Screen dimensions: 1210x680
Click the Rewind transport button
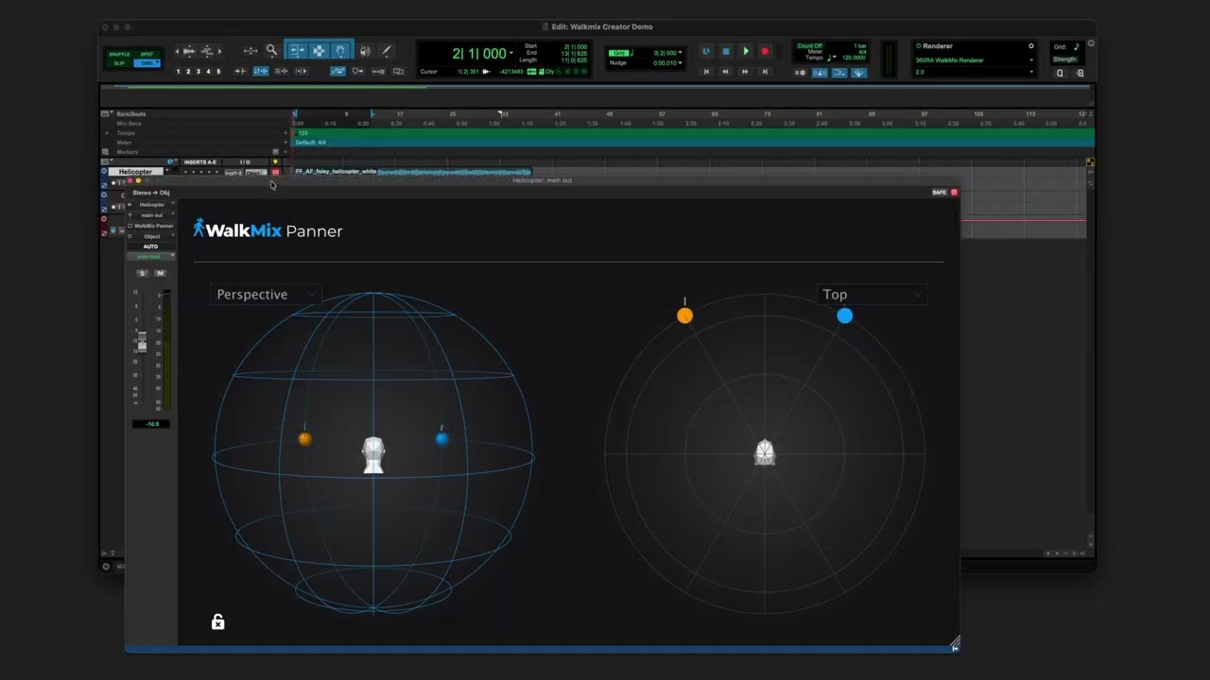[725, 72]
